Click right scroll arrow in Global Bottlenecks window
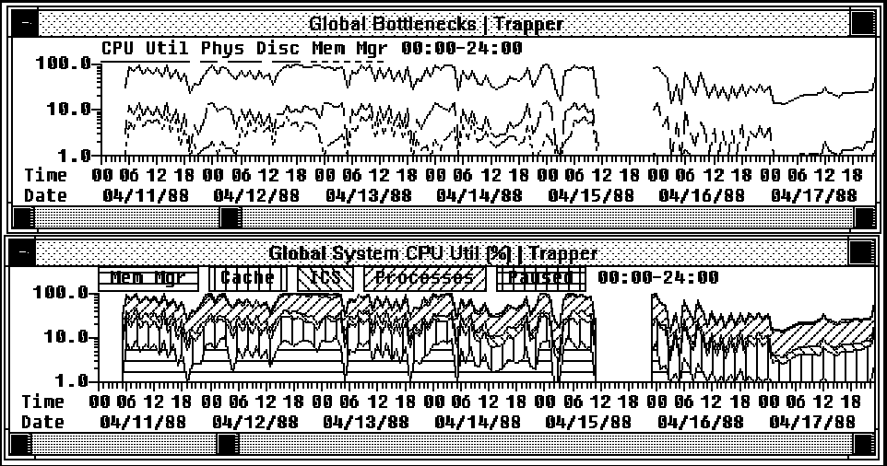This screenshot has width=887, height=466. pyautogui.click(x=865, y=217)
